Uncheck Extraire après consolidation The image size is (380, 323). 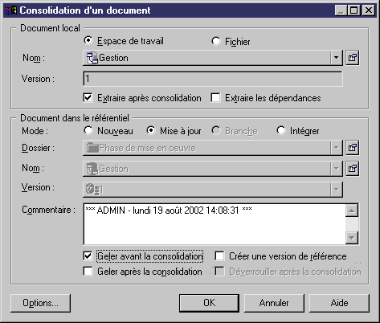(88, 98)
